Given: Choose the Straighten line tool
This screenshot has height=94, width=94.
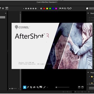Looking at the screenshot, I should 44,87.
